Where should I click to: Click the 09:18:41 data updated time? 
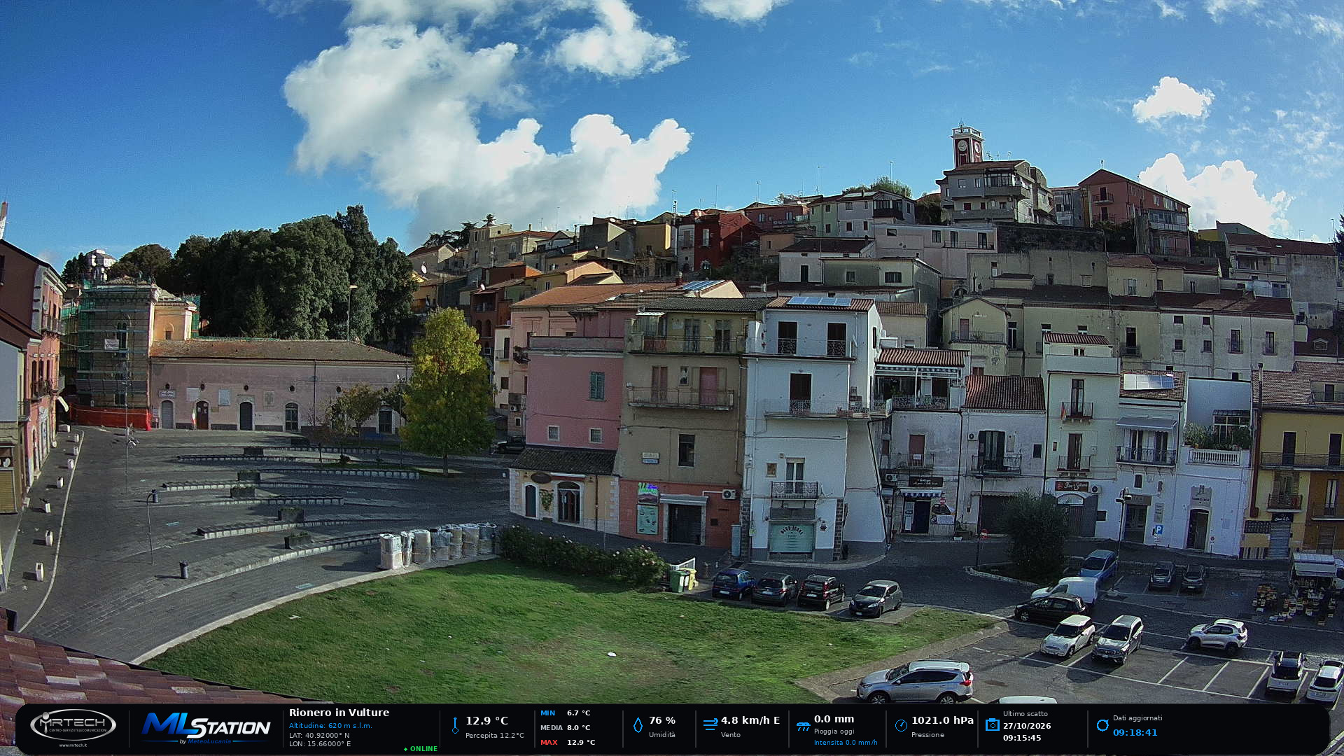click(1135, 733)
